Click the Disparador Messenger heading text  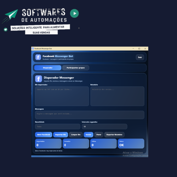click(x=59, y=78)
